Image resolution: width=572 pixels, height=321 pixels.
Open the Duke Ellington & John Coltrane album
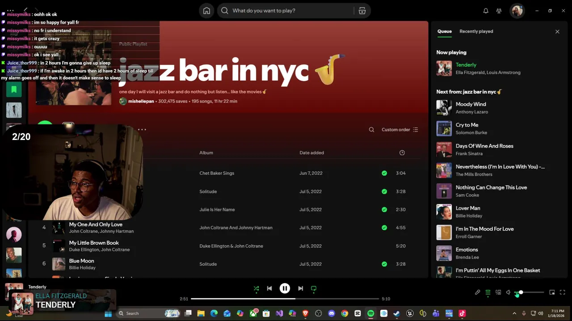tap(231, 246)
